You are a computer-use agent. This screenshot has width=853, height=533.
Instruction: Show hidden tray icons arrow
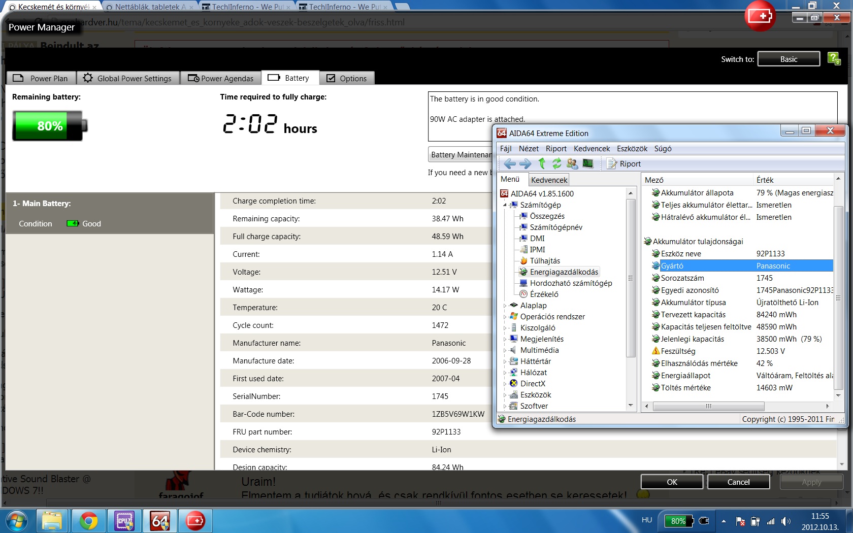point(724,521)
